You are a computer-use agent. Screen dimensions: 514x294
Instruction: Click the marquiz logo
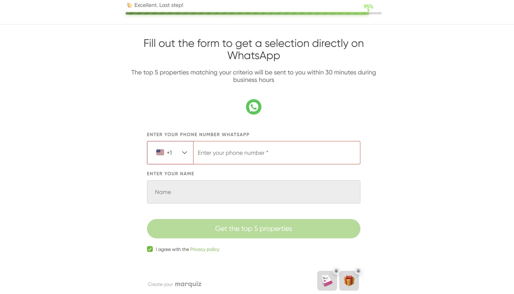pyautogui.click(x=188, y=284)
